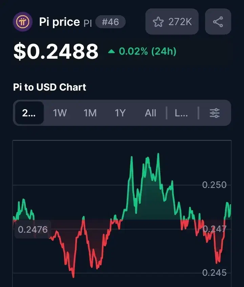Click the Pi price title
The height and width of the screenshot is (287, 244).
(60, 22)
